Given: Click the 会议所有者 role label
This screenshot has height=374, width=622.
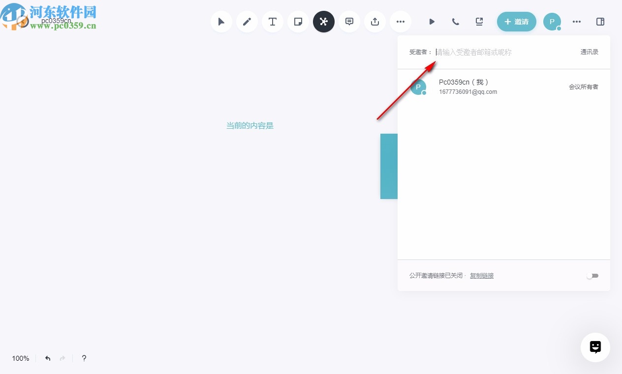Looking at the screenshot, I should [x=584, y=87].
